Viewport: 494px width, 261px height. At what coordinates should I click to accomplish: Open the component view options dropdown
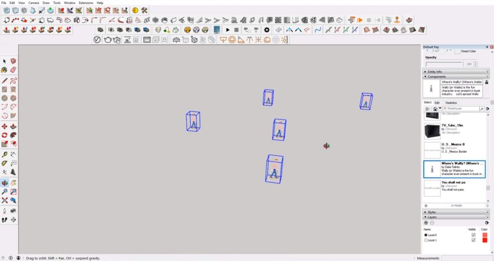[x=427, y=109]
